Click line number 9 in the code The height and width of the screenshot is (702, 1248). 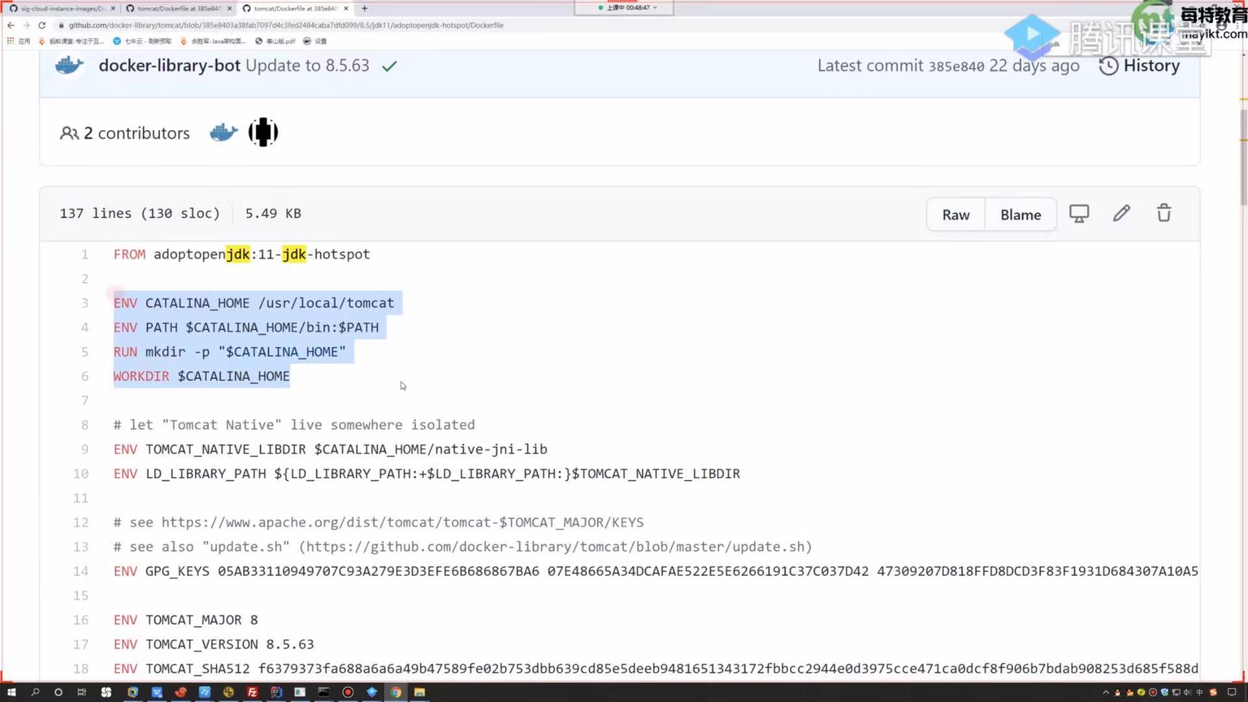tap(84, 449)
